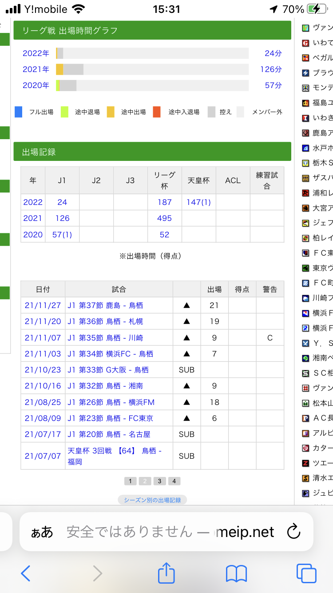Select the 柏レイ team crest icon
Image resolution: width=333 pixels, height=593 pixels.
[305, 238]
